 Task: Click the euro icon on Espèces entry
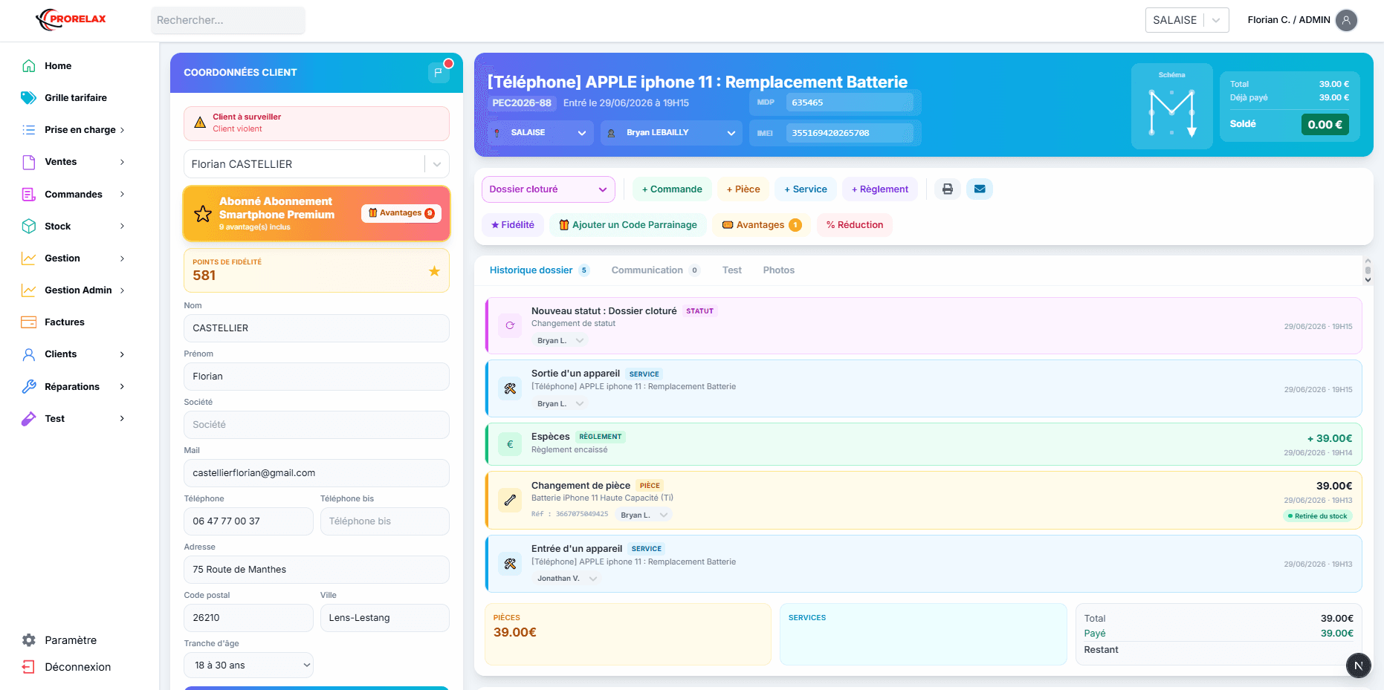510,445
